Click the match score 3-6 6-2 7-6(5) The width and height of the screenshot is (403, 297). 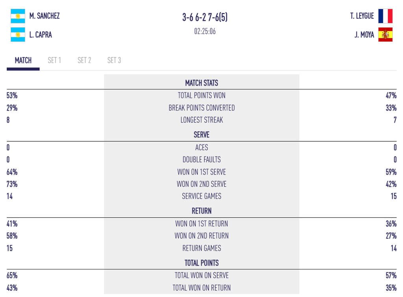[205, 17]
